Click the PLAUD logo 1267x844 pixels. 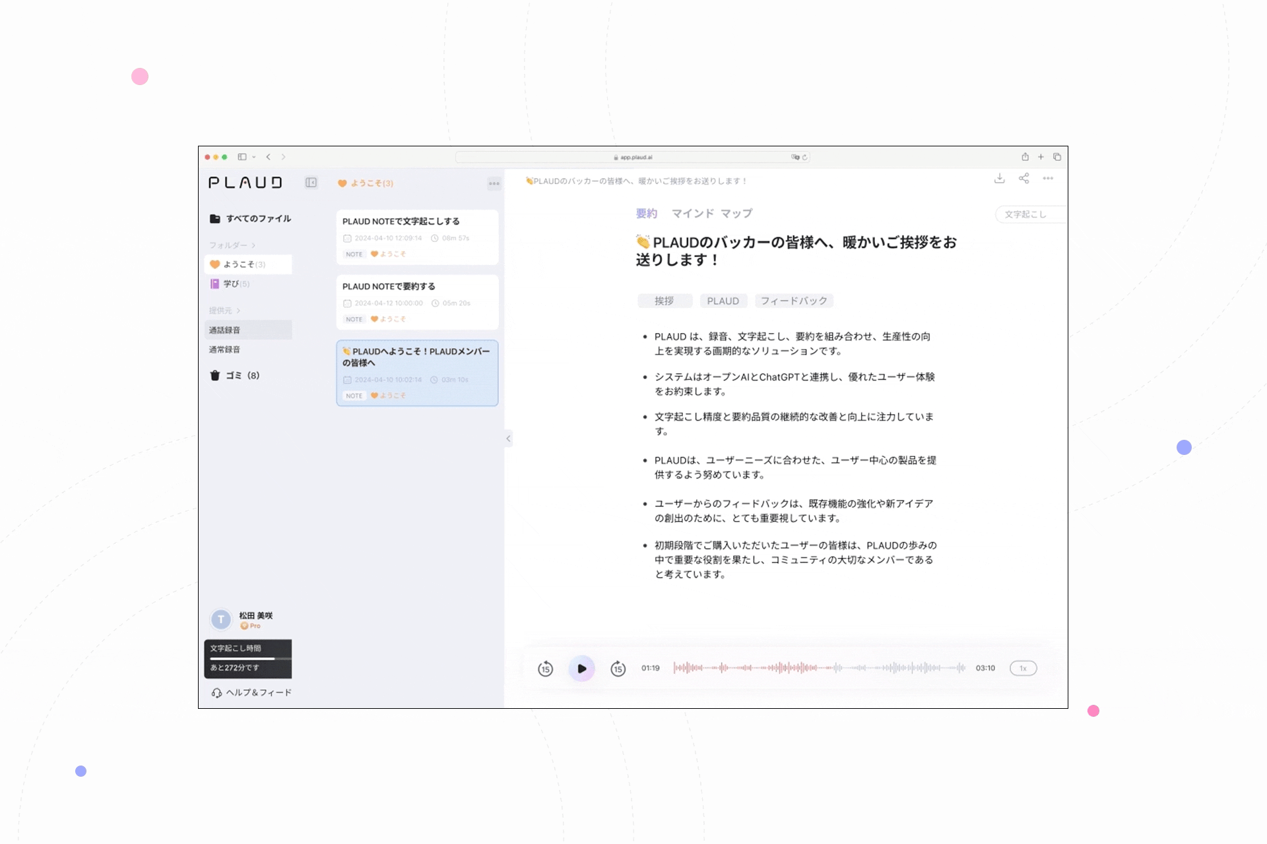(x=245, y=183)
